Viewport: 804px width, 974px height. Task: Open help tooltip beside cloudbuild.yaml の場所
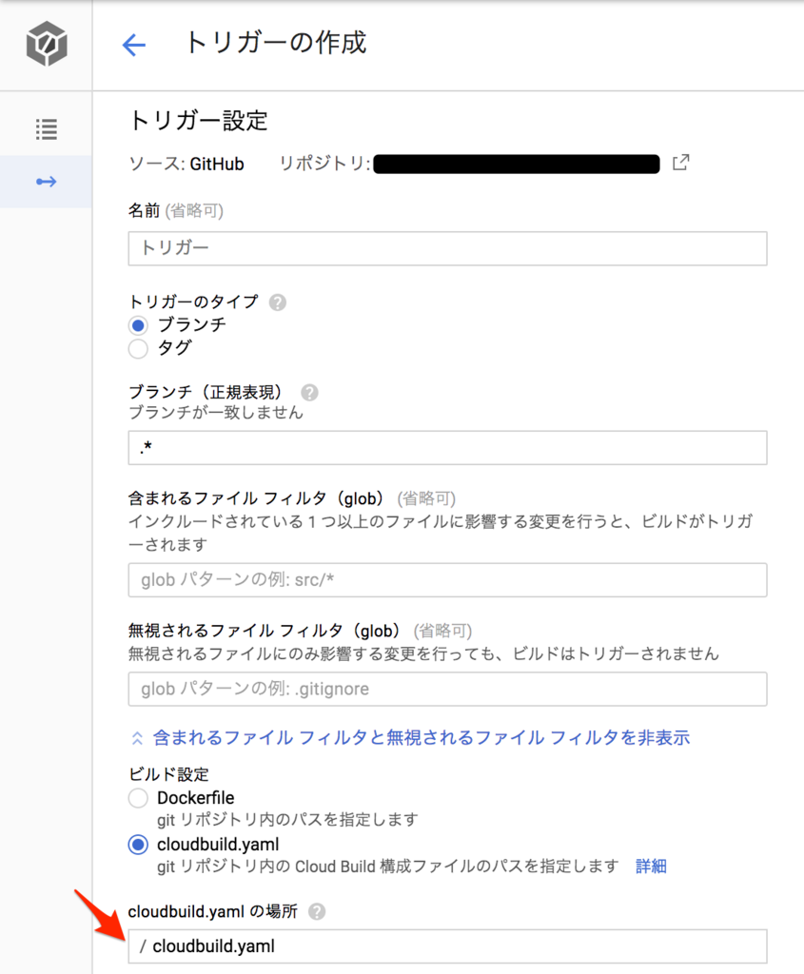click(x=316, y=910)
